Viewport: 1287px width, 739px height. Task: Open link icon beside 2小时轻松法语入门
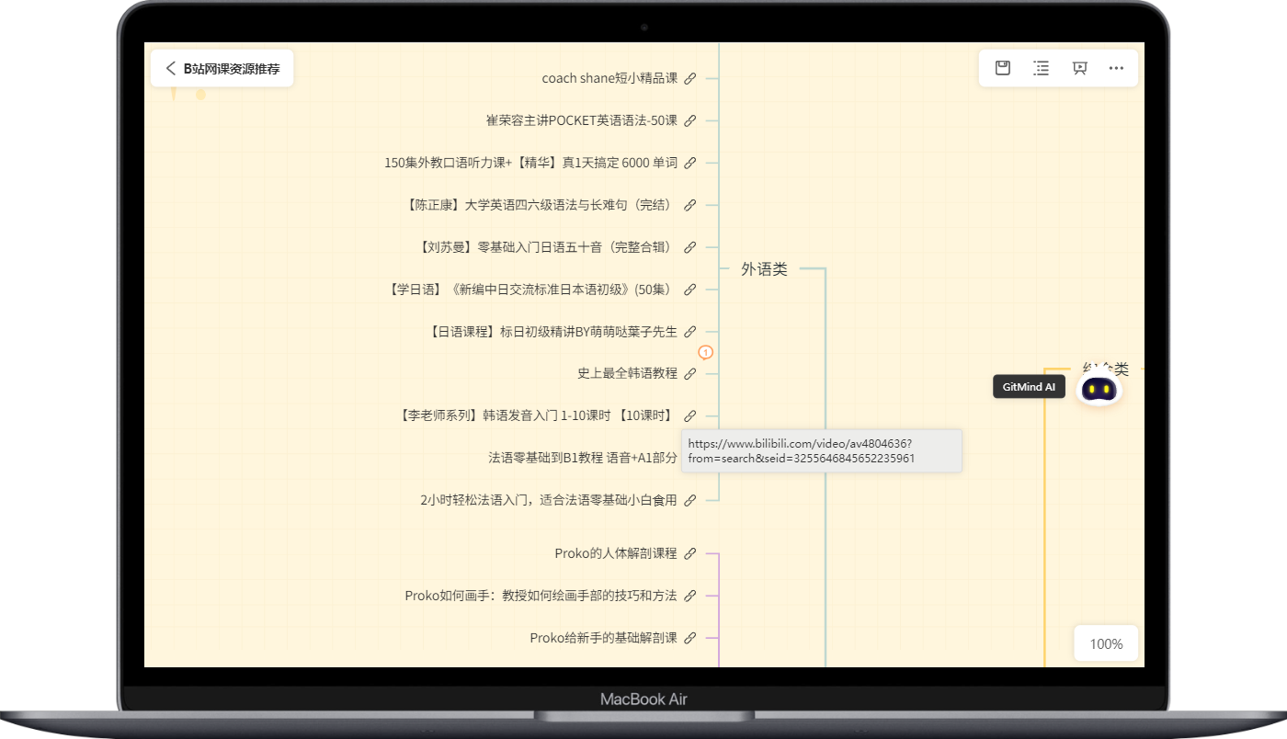[x=690, y=500]
